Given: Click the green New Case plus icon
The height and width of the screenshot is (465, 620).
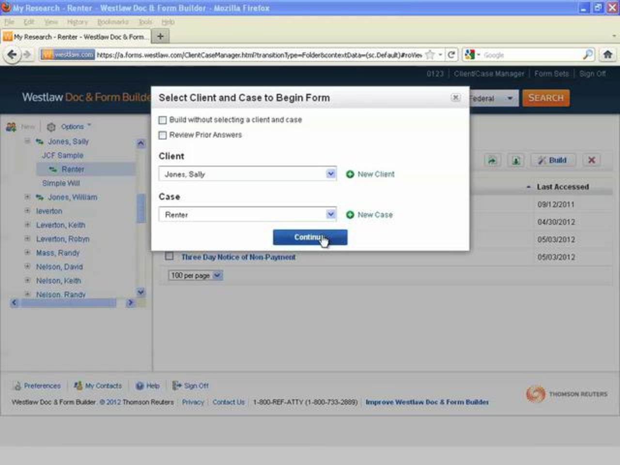Looking at the screenshot, I should [x=350, y=215].
